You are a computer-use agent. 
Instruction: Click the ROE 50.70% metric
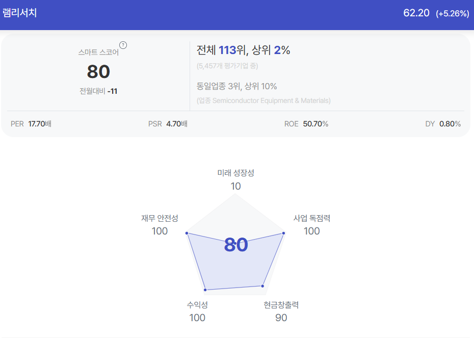pyautogui.click(x=306, y=124)
